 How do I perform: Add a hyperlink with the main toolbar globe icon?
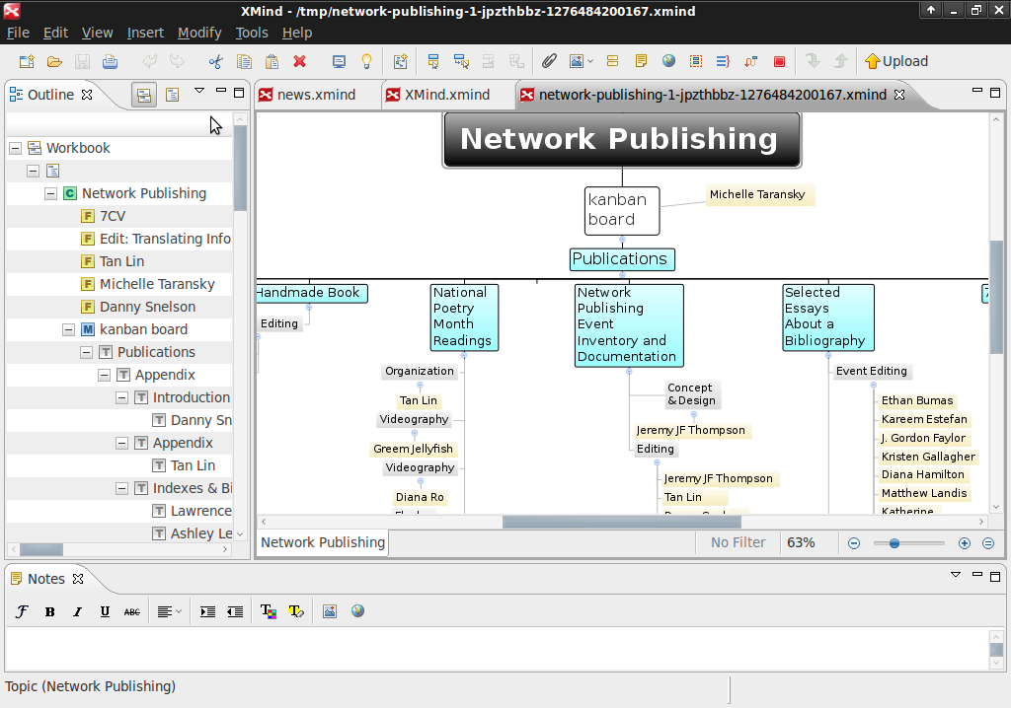pos(668,61)
